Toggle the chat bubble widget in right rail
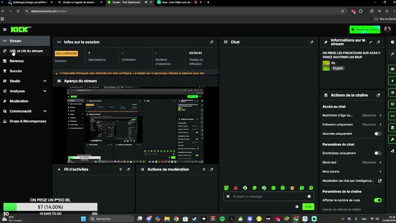Image resolution: width=396 pixels, height=223 pixels. 393,104
